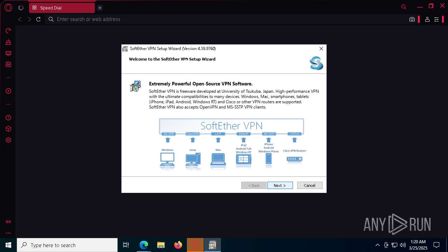The image size is (448, 252).
Task: Open network status tray icon
Action: pyautogui.click(x=394, y=245)
